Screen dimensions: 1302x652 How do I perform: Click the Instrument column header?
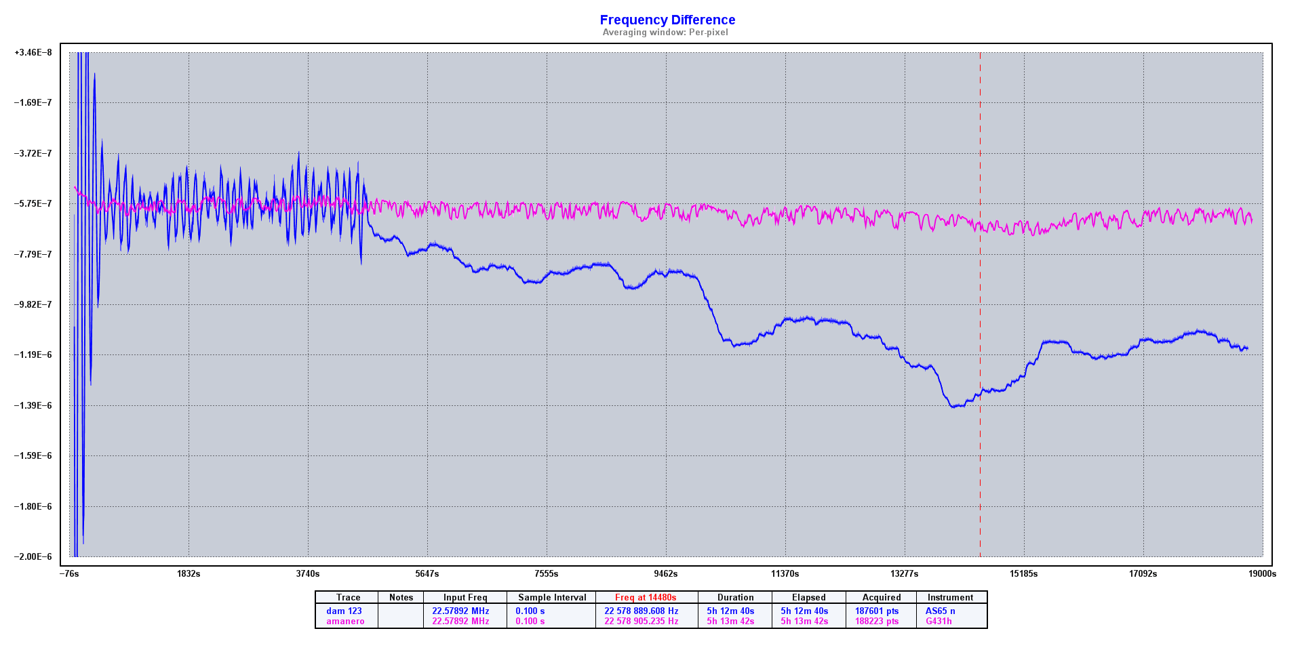pos(950,597)
